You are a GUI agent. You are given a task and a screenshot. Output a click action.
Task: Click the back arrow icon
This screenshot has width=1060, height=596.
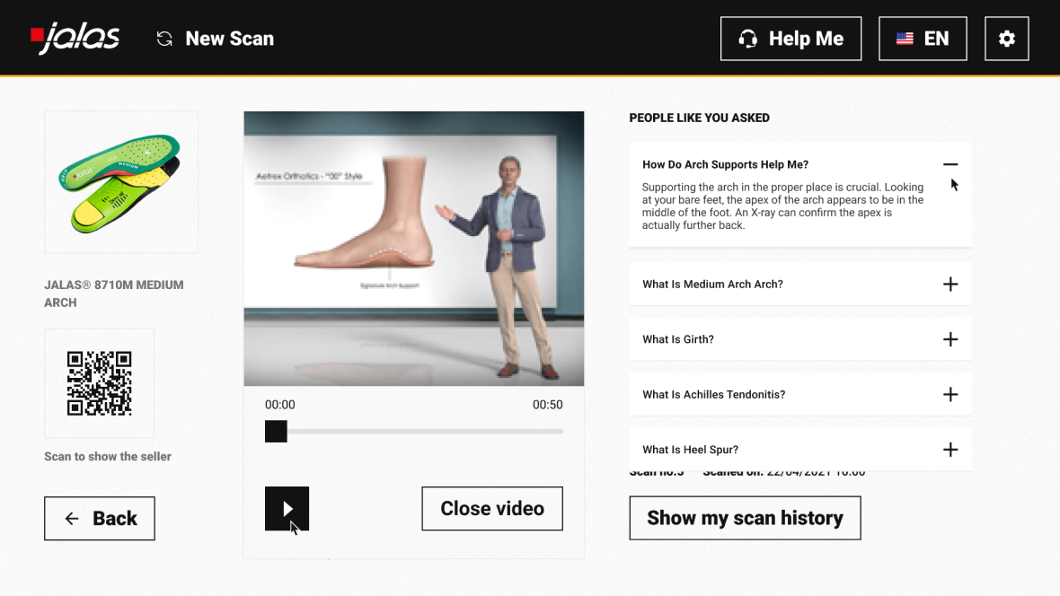click(72, 519)
